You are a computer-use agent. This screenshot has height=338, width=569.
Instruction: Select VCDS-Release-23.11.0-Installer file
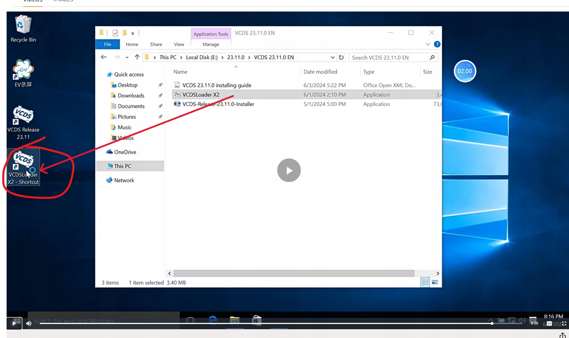click(x=218, y=104)
